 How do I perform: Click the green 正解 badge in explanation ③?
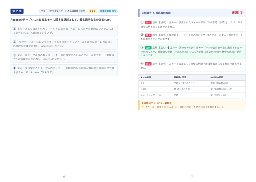click(148, 48)
